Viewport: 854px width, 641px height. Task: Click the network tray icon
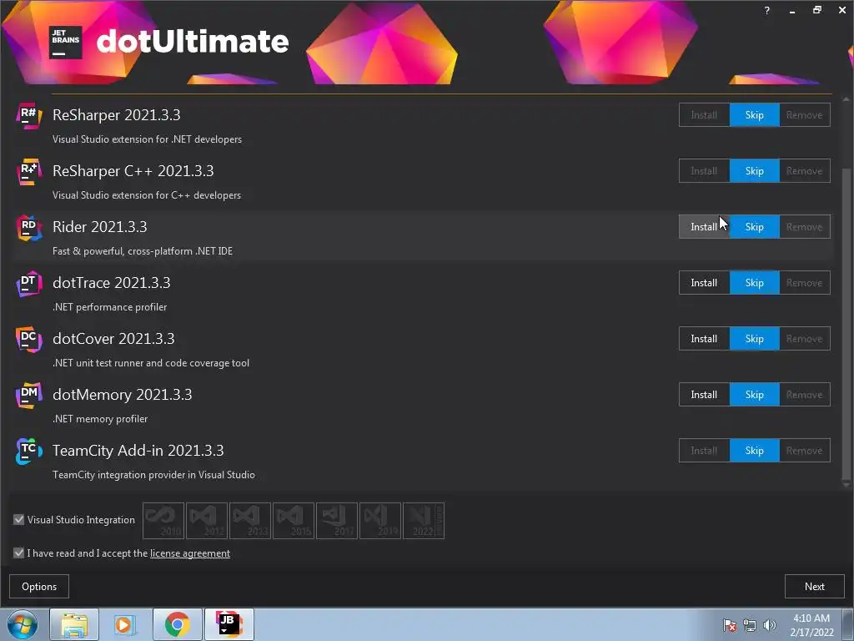[750, 625]
